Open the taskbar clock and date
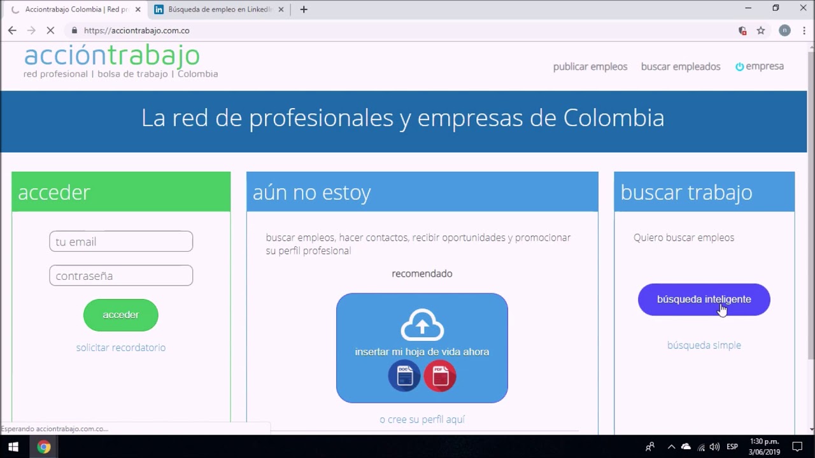The image size is (815, 458). (764, 447)
